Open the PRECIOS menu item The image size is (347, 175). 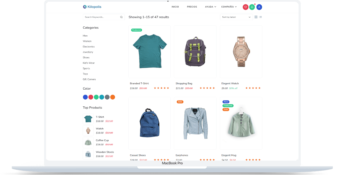[x=192, y=7]
